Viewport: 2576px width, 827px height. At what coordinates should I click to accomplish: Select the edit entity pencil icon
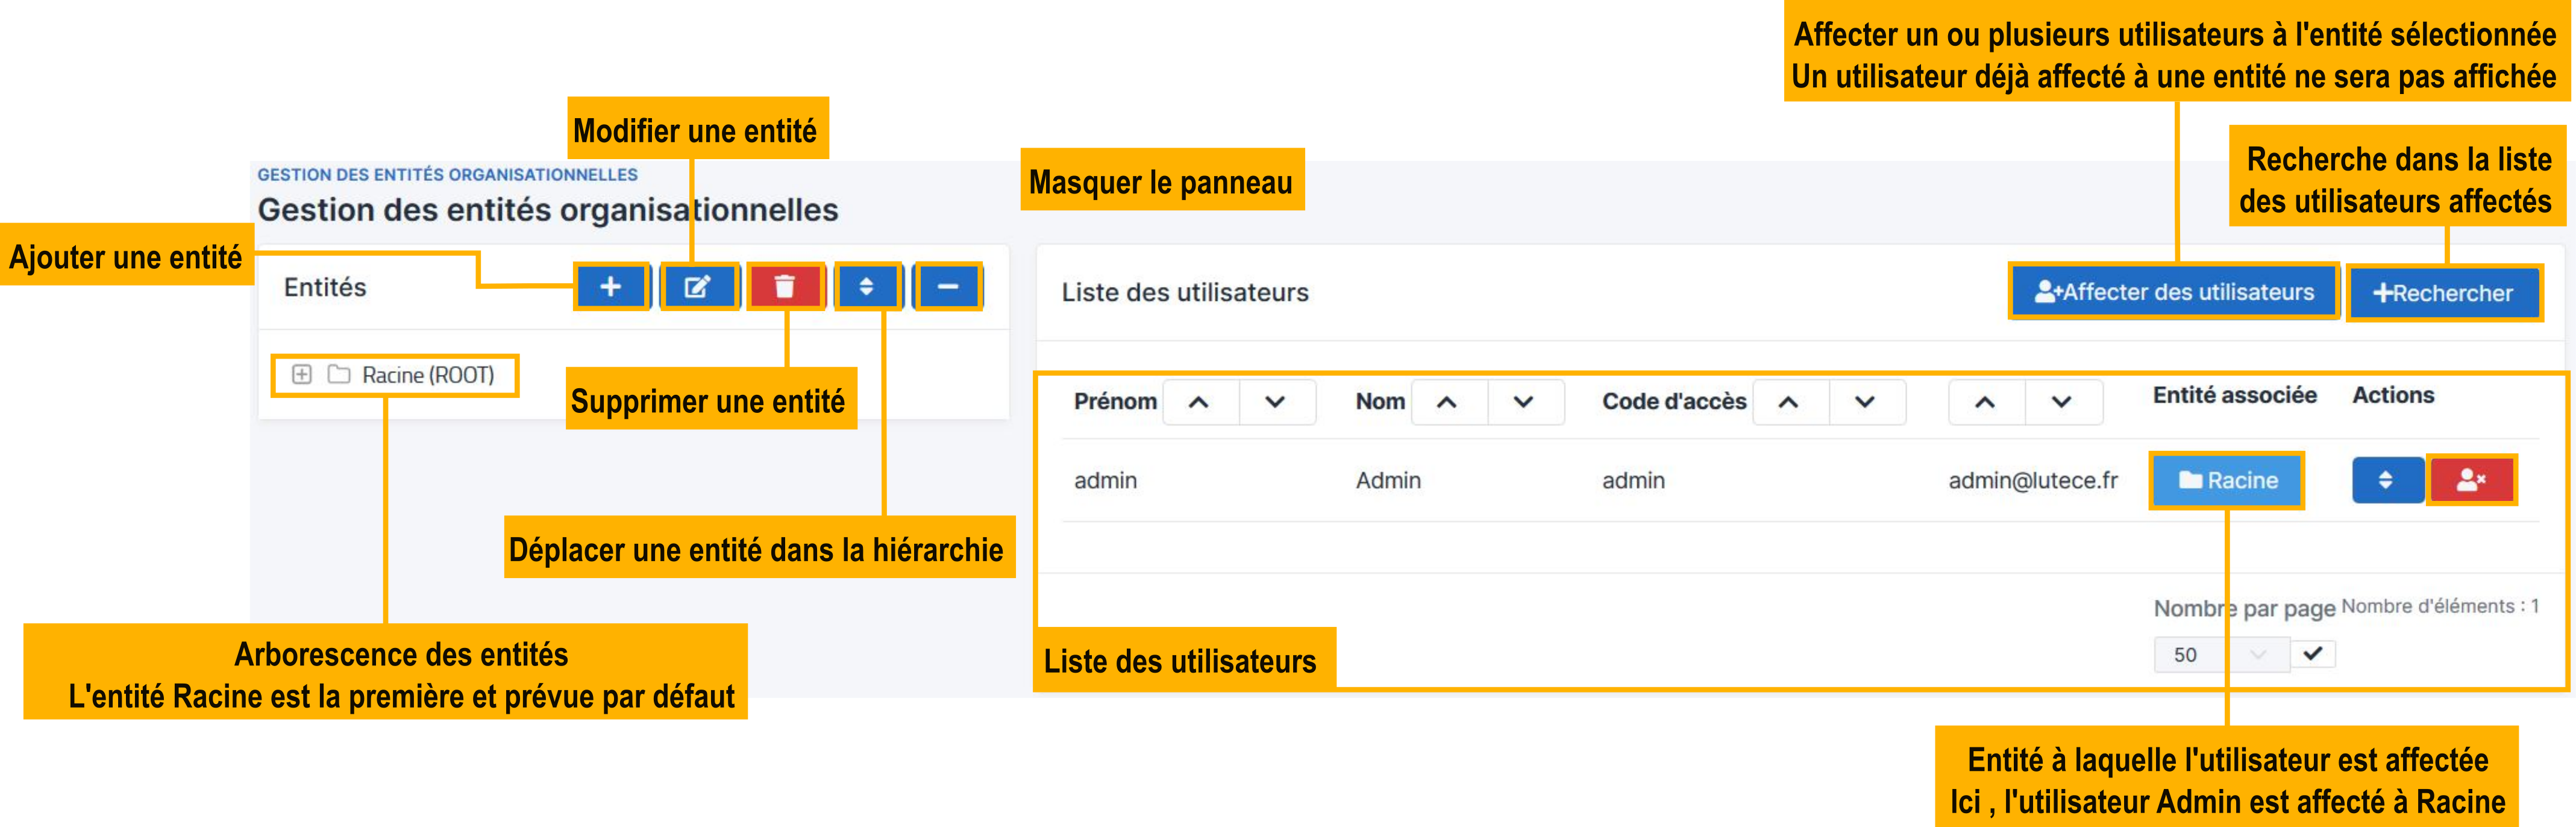click(699, 286)
